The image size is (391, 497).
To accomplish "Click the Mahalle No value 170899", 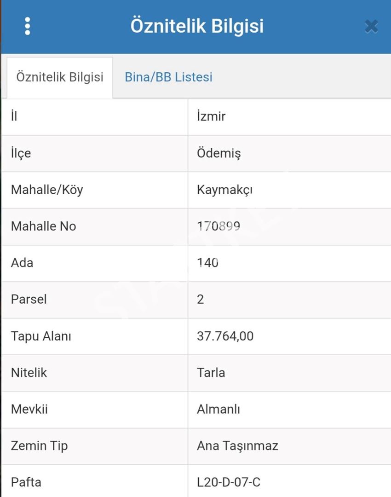I will coord(218,226).
